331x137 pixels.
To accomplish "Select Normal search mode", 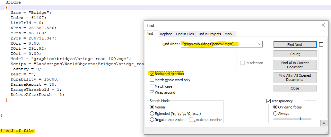I will pos(152,107).
